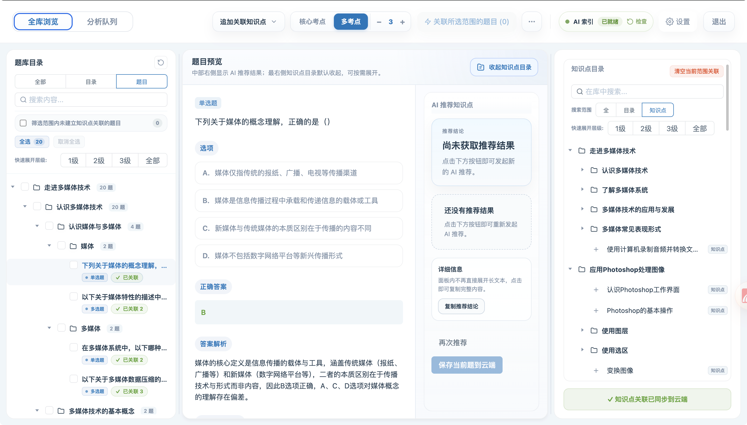The height and width of the screenshot is (425, 747).
Task: Click the minus icon to decrease 多考点 count
Action: [379, 22]
